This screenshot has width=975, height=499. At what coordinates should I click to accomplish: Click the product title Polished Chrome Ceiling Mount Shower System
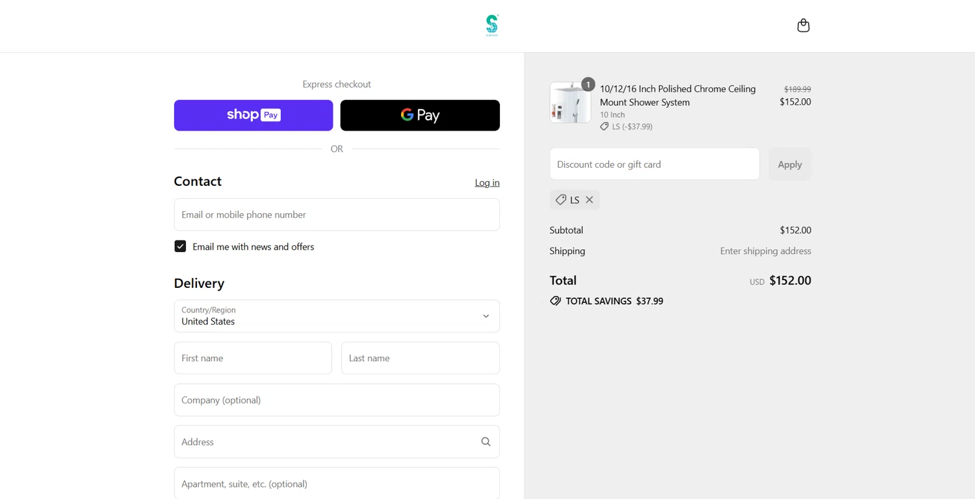tap(678, 96)
